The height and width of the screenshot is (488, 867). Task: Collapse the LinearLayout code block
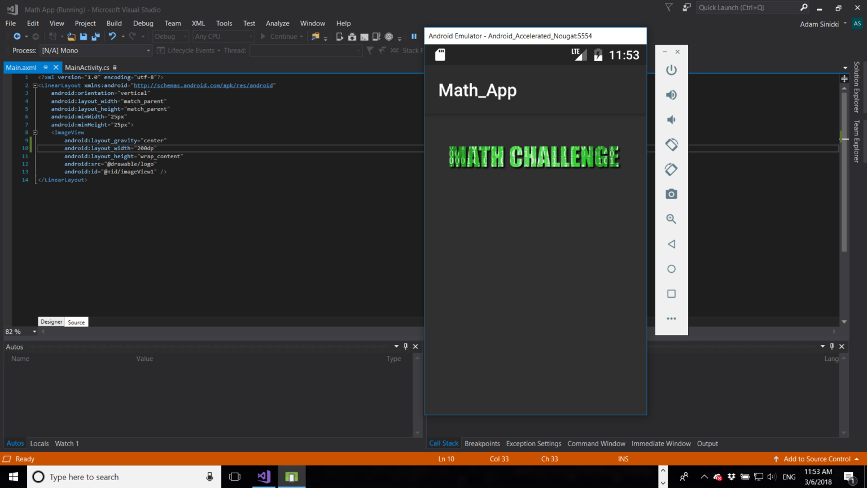click(x=35, y=86)
